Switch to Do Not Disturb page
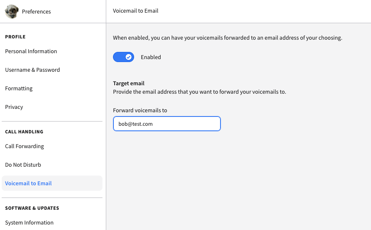Viewport: 371px width, 230px height. pos(23,165)
